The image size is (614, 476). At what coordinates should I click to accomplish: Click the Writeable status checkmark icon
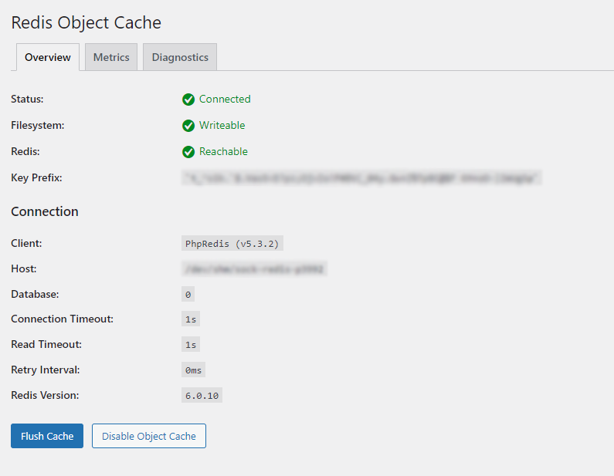(x=188, y=126)
